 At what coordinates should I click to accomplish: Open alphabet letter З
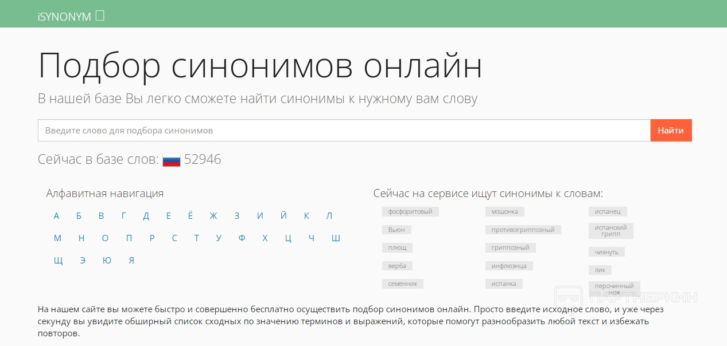coord(237,216)
